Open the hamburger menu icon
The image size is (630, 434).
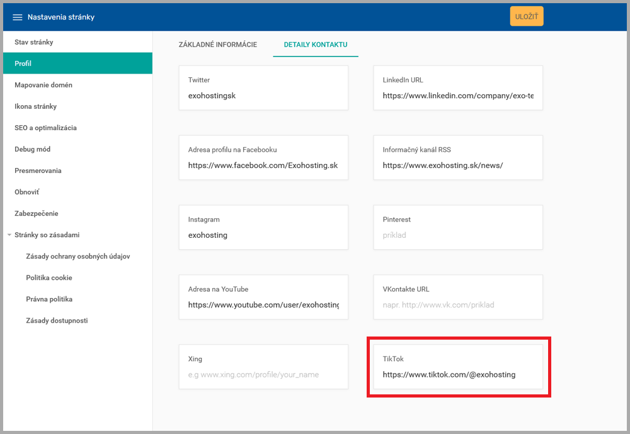18,17
